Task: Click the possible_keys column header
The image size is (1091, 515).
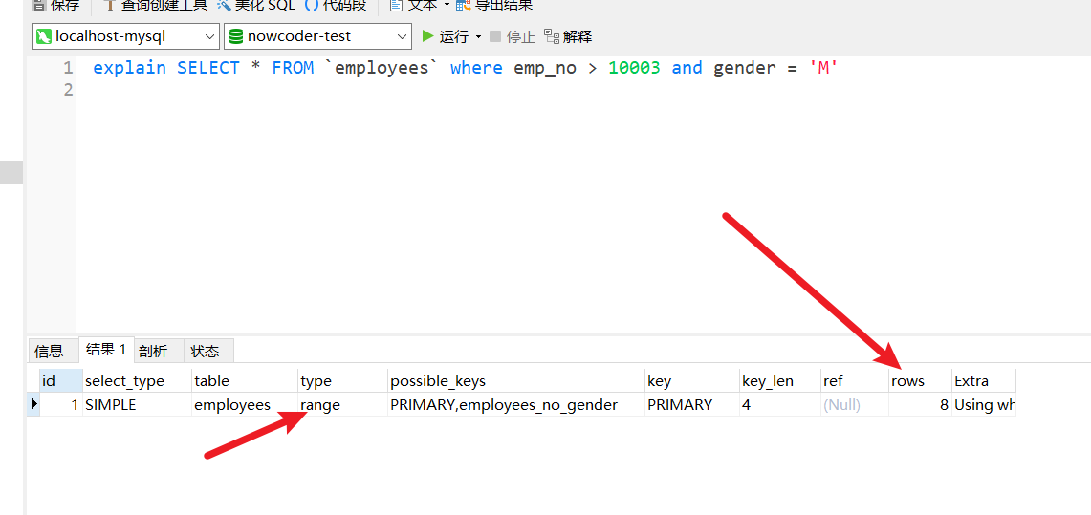Action: [x=516, y=381]
